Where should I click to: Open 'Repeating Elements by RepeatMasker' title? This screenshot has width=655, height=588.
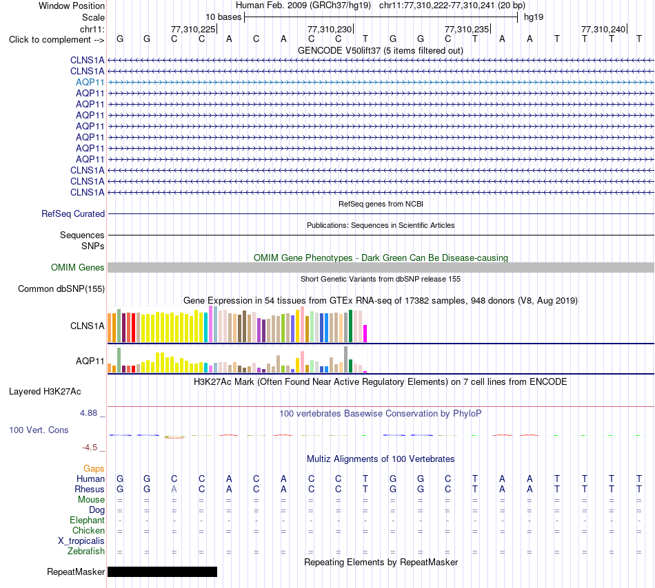[x=381, y=562]
